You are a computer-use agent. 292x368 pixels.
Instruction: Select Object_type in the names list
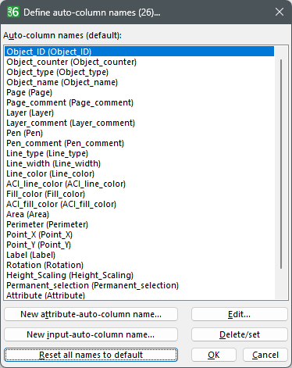[x=139, y=72]
